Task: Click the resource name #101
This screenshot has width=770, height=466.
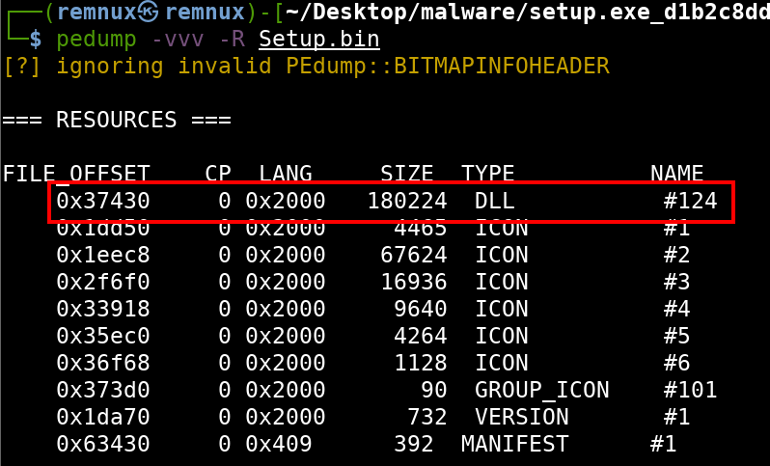Action: pyautogui.click(x=691, y=390)
